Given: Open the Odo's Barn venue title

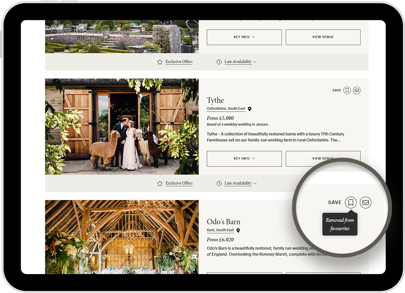Looking at the screenshot, I should tap(224, 222).
